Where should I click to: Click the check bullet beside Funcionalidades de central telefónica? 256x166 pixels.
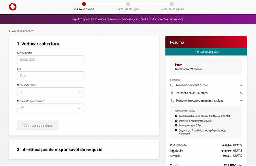click(176, 116)
